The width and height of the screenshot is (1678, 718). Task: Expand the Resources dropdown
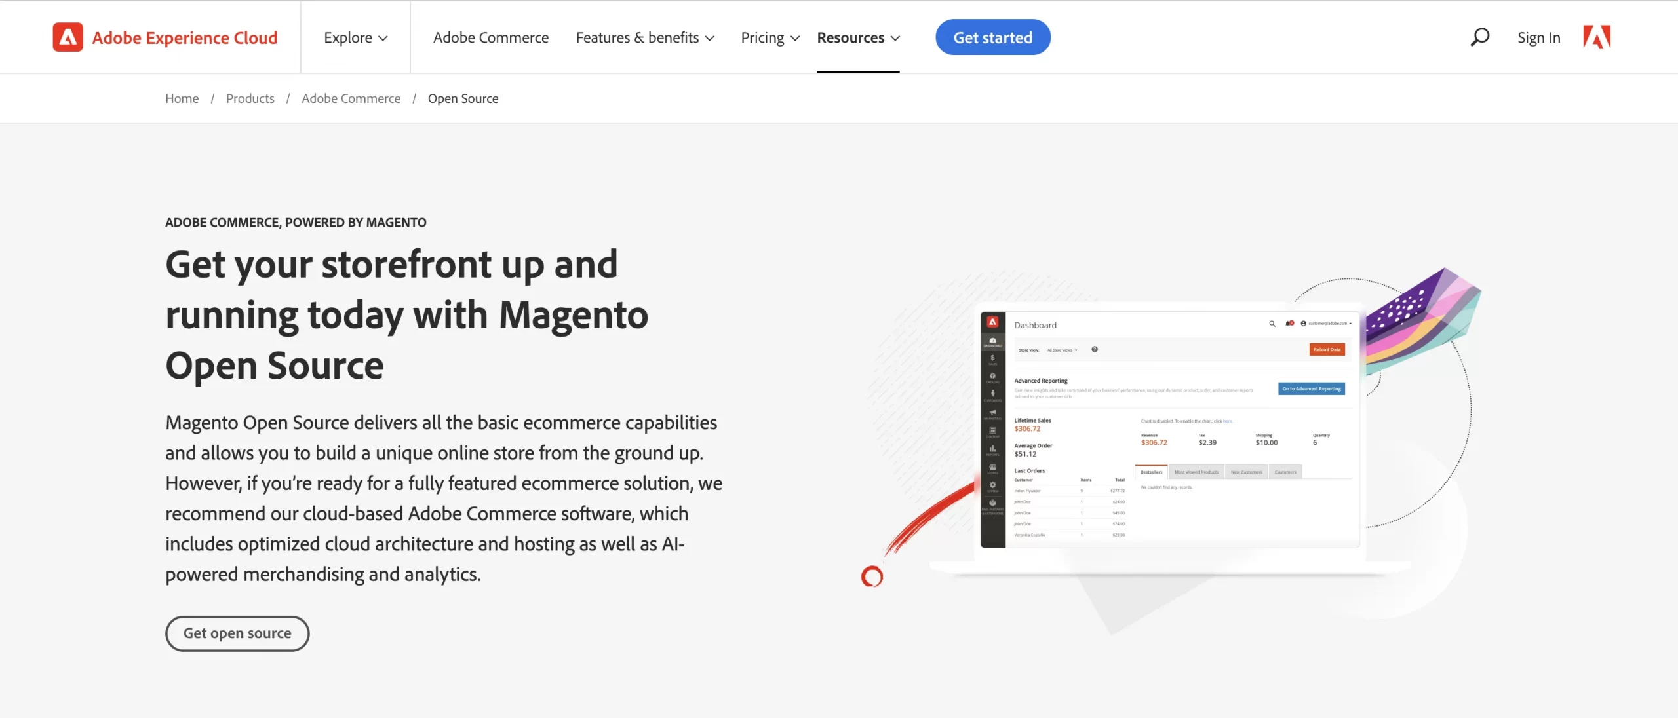point(858,37)
